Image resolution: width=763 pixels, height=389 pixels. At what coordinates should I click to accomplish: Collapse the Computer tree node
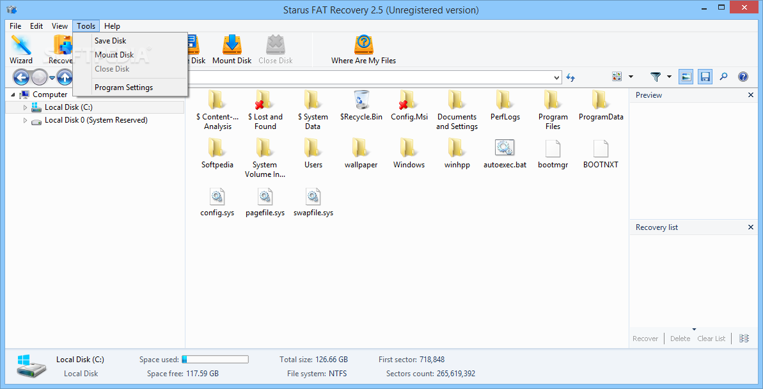pos(13,95)
